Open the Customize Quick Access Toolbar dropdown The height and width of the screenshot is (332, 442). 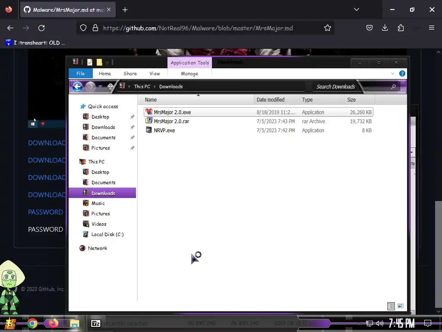pos(107,63)
